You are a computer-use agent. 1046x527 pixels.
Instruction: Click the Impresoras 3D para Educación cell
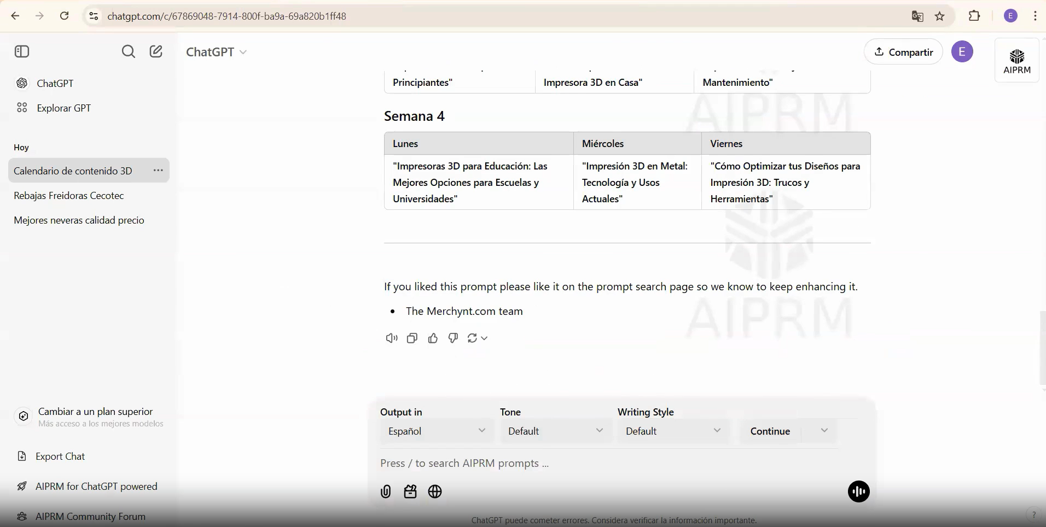click(479, 182)
